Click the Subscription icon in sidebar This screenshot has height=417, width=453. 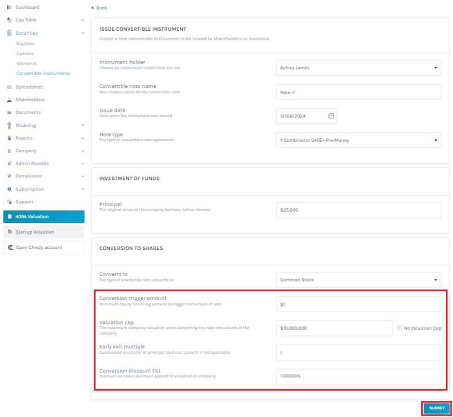pos(9,189)
